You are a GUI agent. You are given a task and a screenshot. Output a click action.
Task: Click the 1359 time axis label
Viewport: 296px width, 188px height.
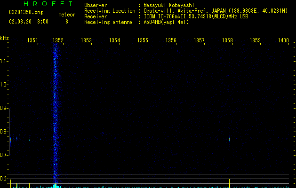pyautogui.click(x=255, y=40)
